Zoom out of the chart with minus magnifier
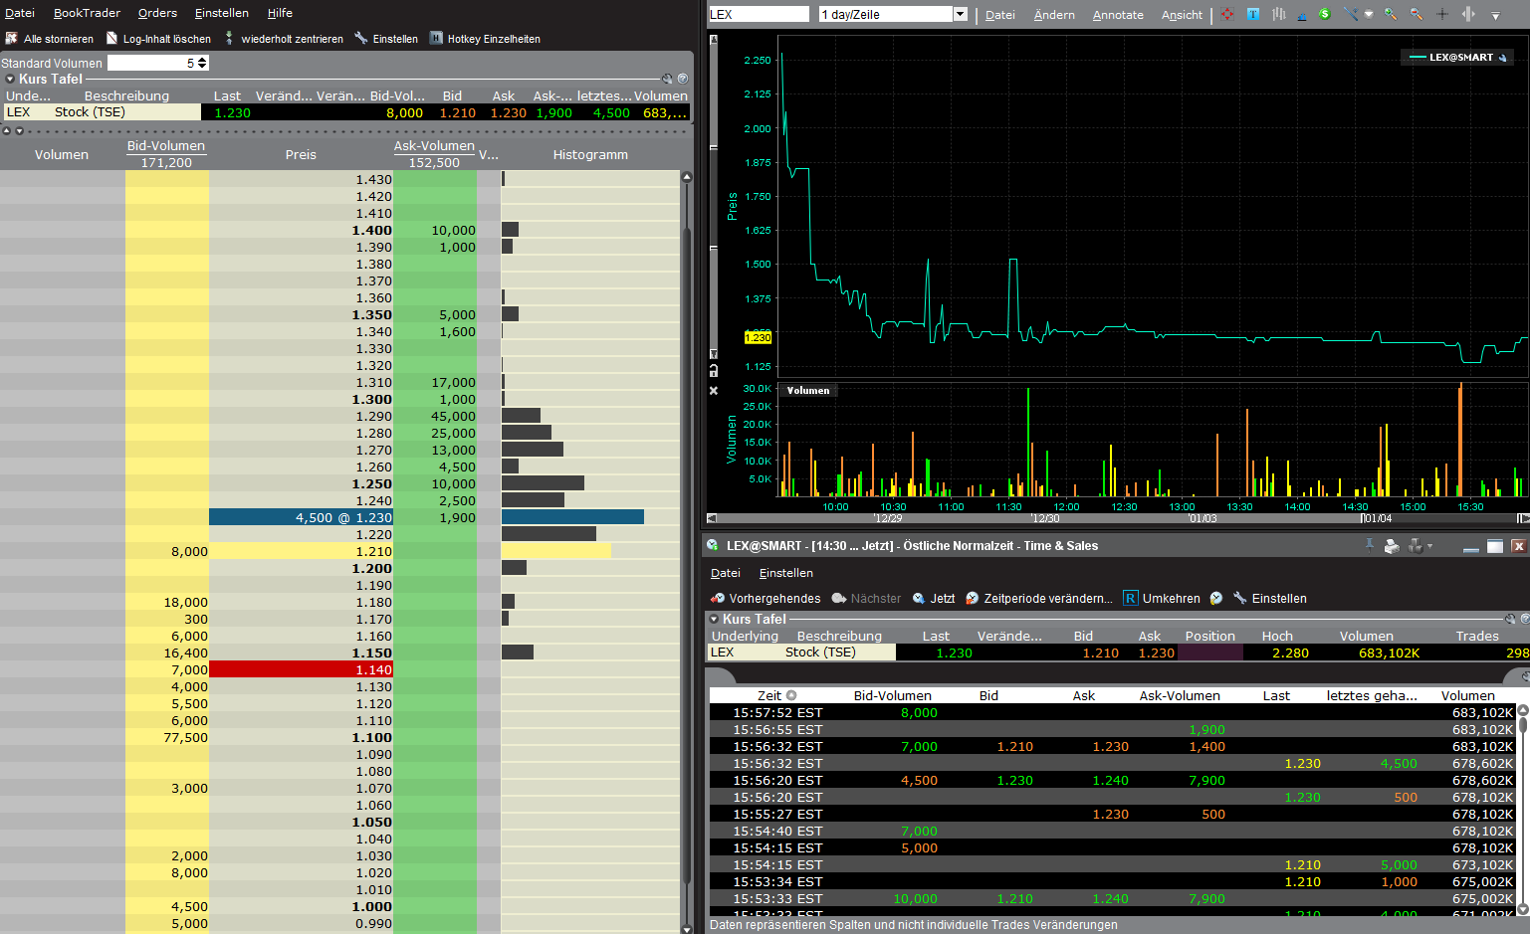 (x=1416, y=14)
